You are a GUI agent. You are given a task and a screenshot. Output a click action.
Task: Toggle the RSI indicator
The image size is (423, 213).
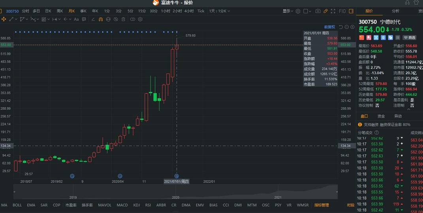[x=148, y=205]
